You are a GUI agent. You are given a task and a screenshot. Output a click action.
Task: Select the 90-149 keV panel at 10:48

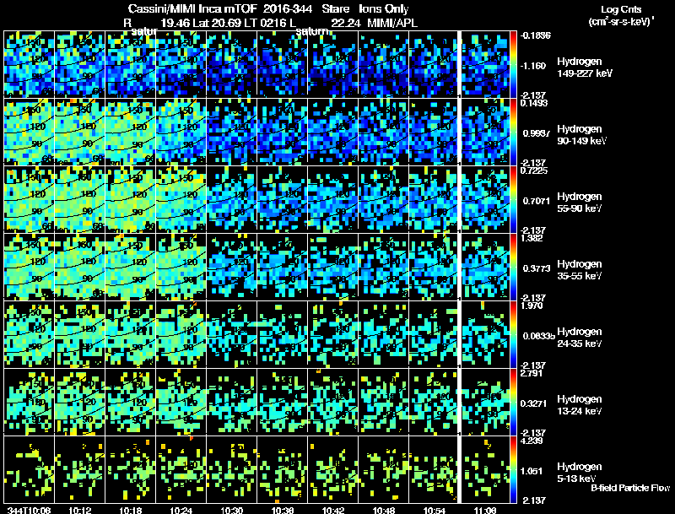pos(384,132)
